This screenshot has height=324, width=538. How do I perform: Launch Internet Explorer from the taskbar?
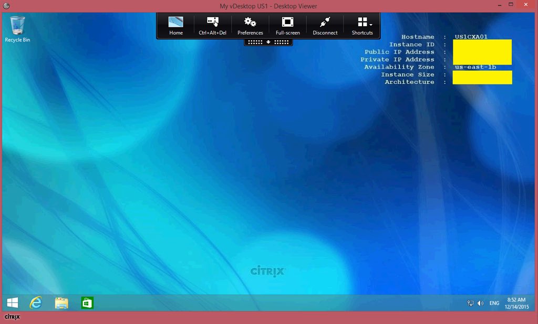pyautogui.click(x=36, y=303)
